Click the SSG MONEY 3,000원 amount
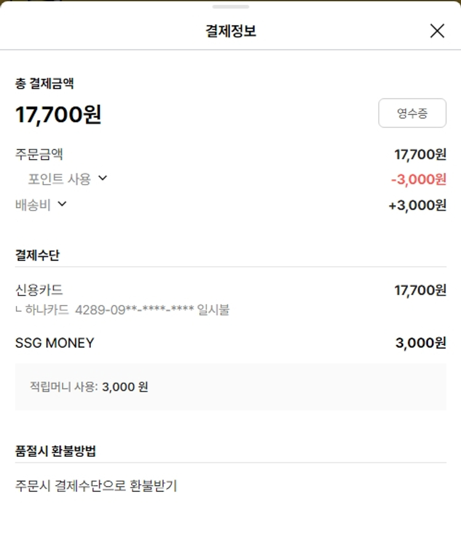Image resolution: width=461 pixels, height=545 pixels. pos(420,343)
